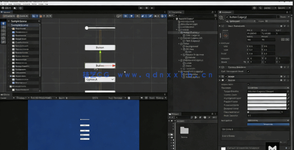
Task: Open the Scenes folder in Project
Action: [x=184, y=132]
